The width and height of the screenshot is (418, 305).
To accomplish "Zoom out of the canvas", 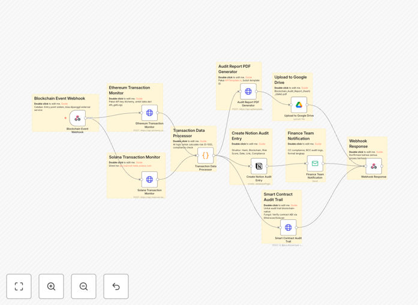I will pos(83,286).
